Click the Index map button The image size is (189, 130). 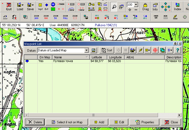[177, 6]
